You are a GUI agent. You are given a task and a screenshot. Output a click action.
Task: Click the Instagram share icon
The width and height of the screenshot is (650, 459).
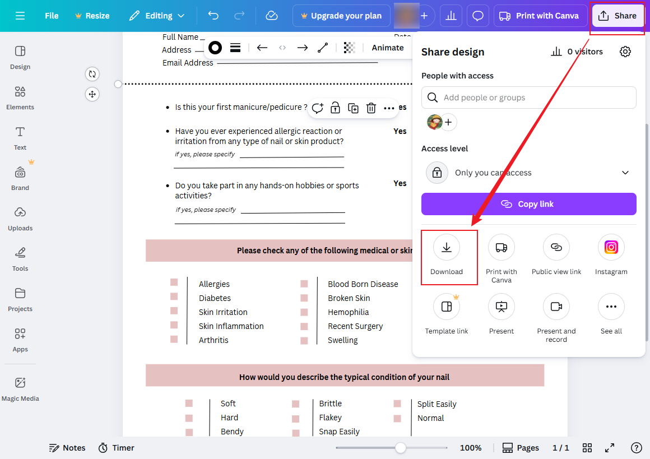tap(611, 247)
